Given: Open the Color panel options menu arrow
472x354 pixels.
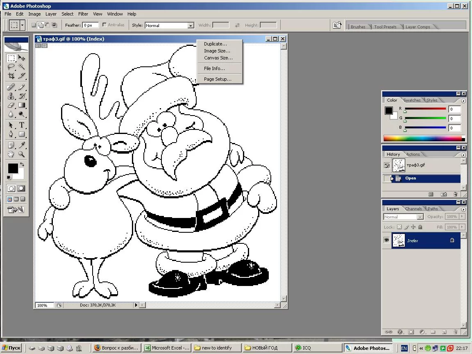Looking at the screenshot, I should (463, 100).
